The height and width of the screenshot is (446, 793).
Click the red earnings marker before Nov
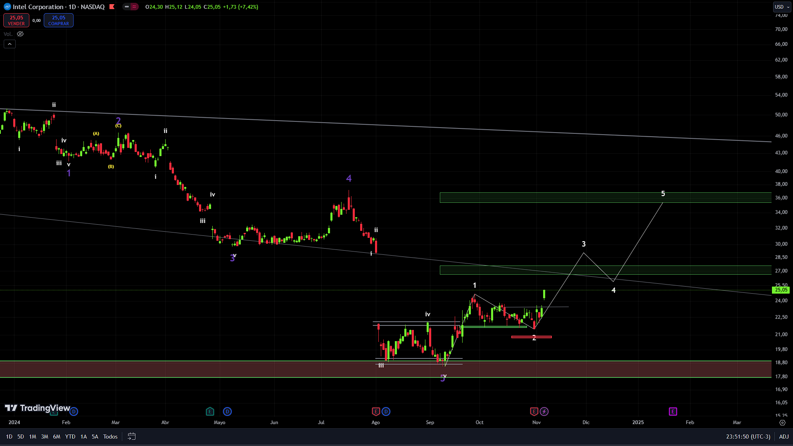(x=534, y=411)
